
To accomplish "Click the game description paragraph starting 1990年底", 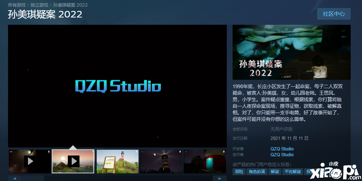I will [288, 103].
